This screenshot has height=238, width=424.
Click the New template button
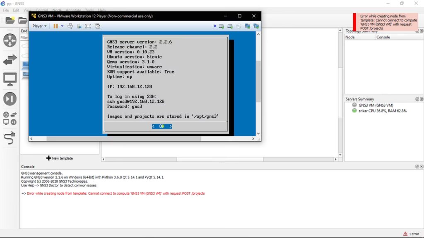(60, 158)
